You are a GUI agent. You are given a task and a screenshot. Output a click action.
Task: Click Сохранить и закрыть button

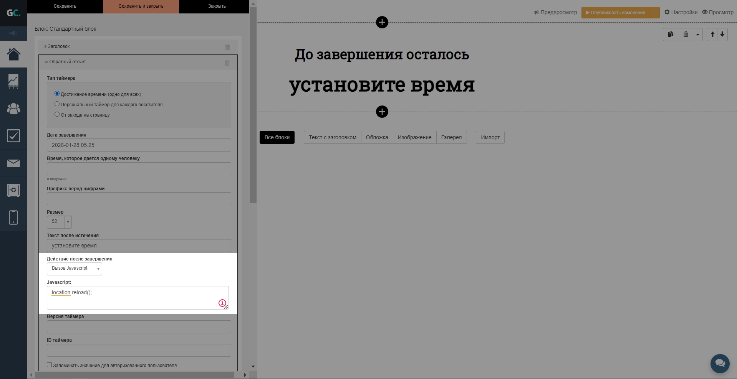(141, 6)
